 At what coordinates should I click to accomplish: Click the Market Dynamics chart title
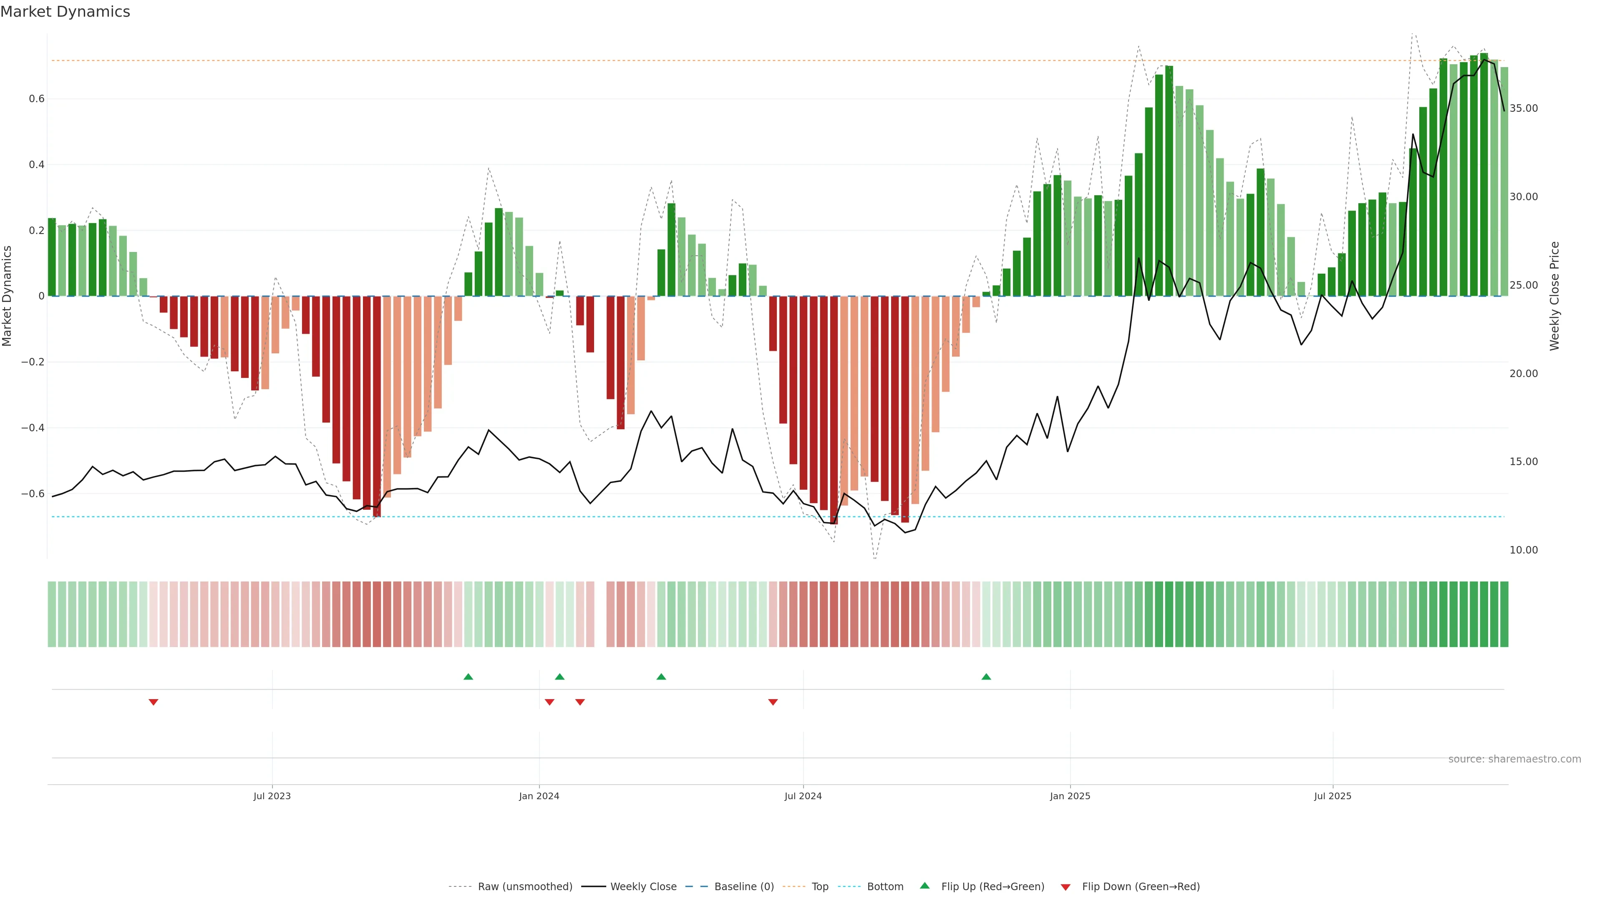click(65, 12)
